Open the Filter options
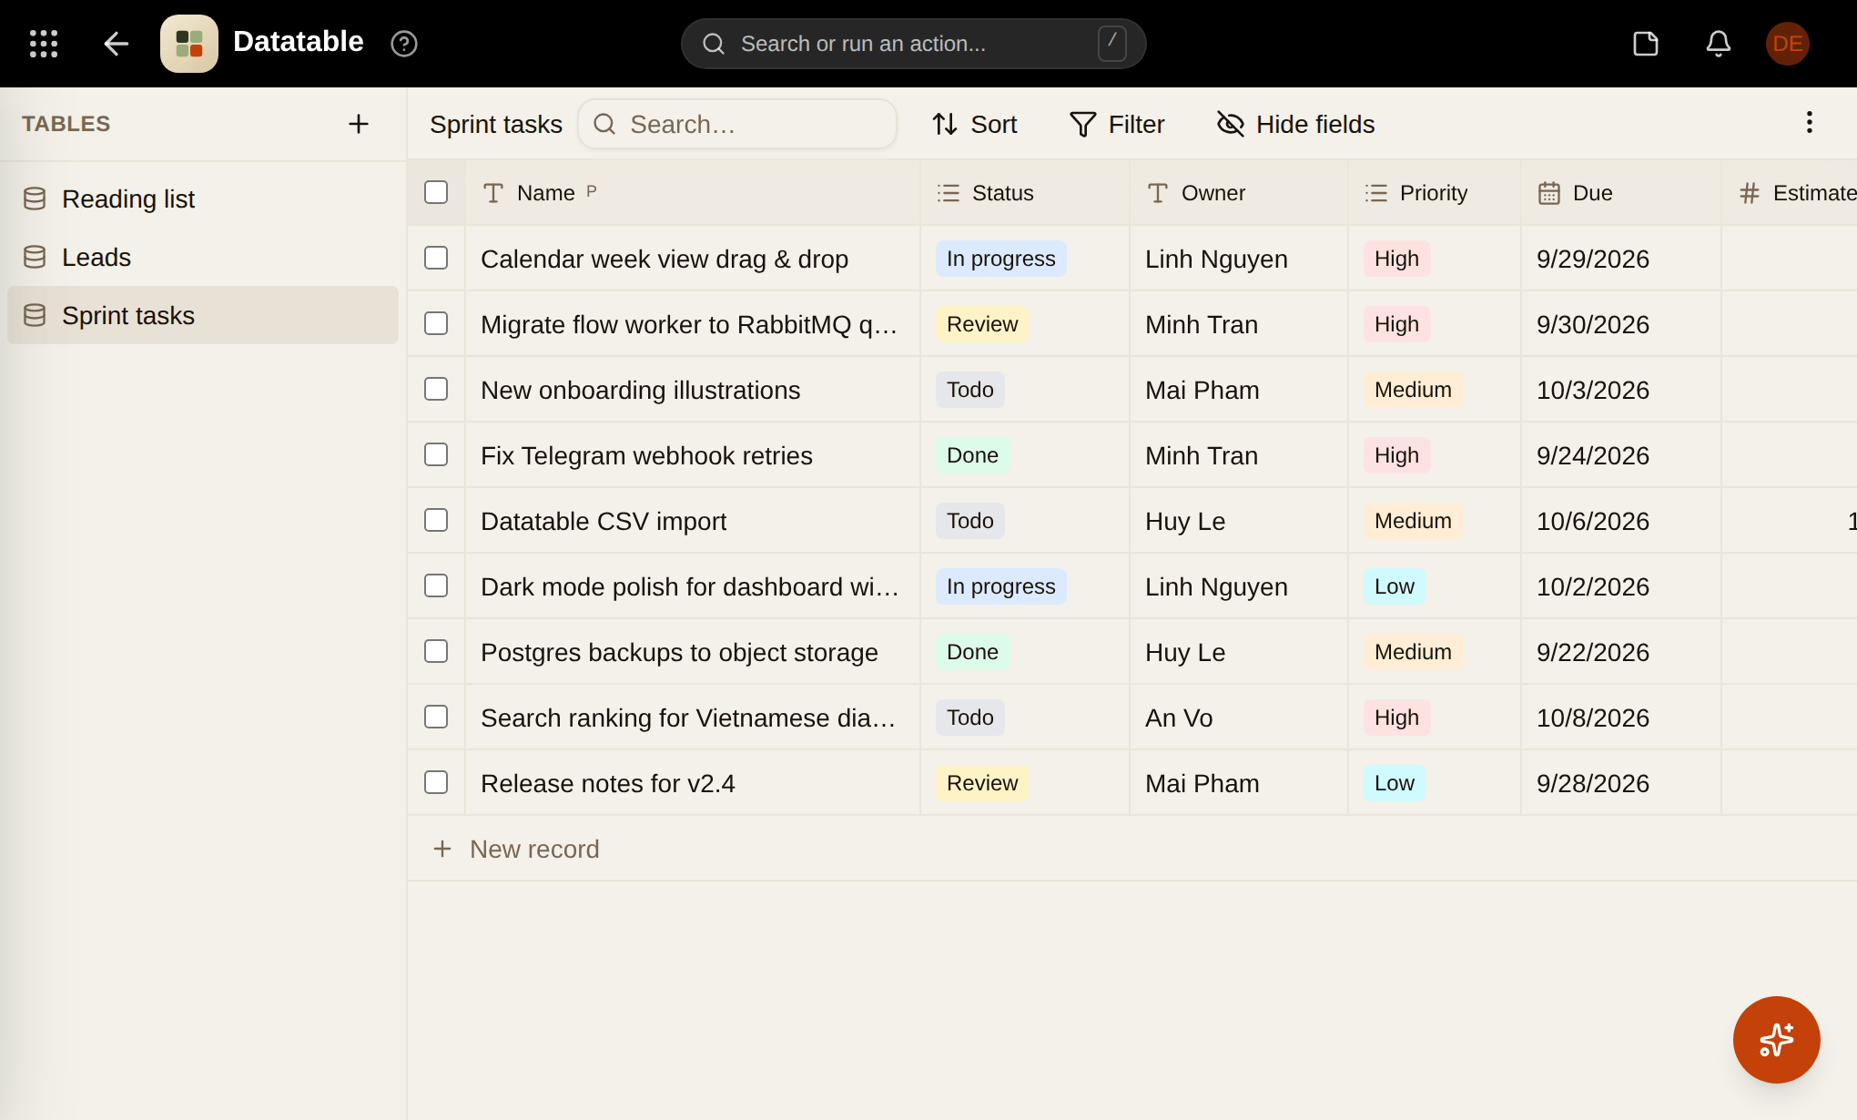 1117,124
